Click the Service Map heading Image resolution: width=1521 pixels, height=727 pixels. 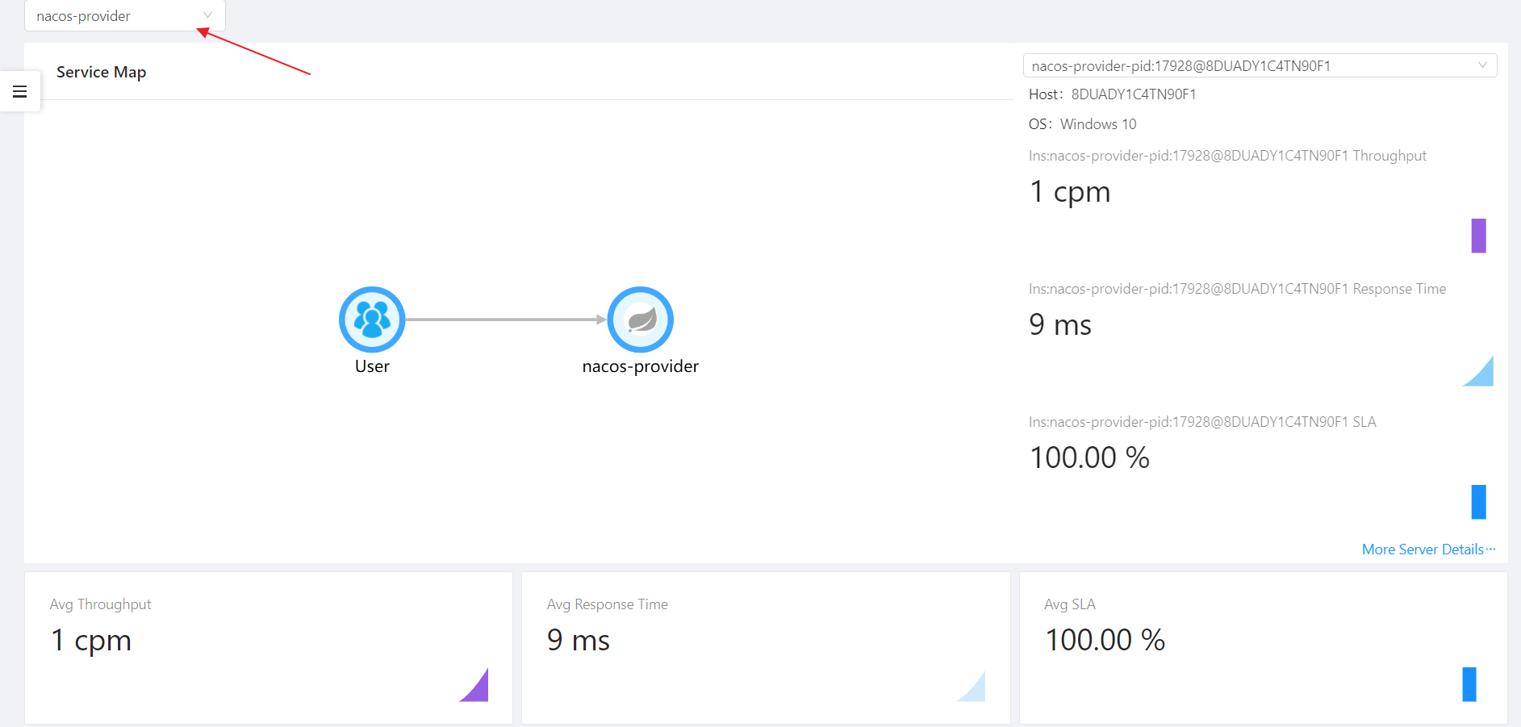click(101, 73)
